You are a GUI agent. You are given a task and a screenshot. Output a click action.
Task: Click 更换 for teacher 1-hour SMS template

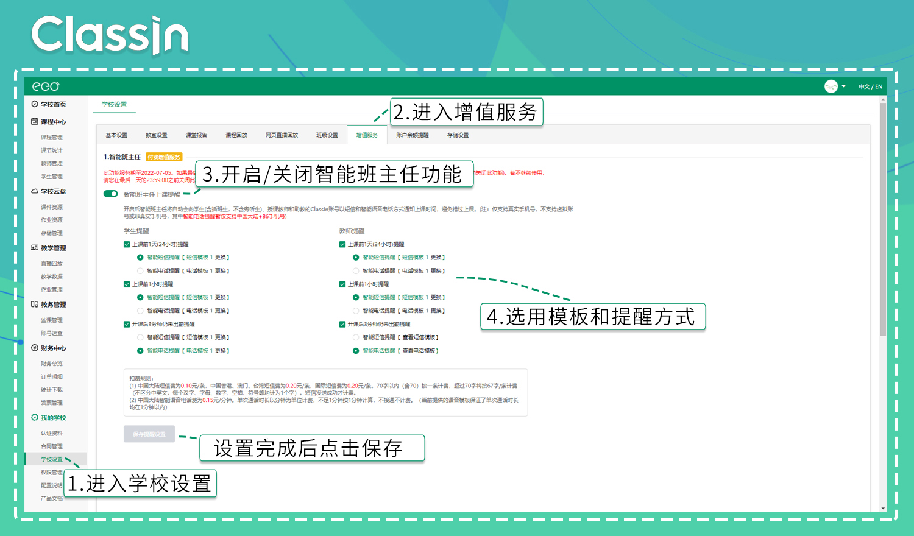click(x=436, y=298)
